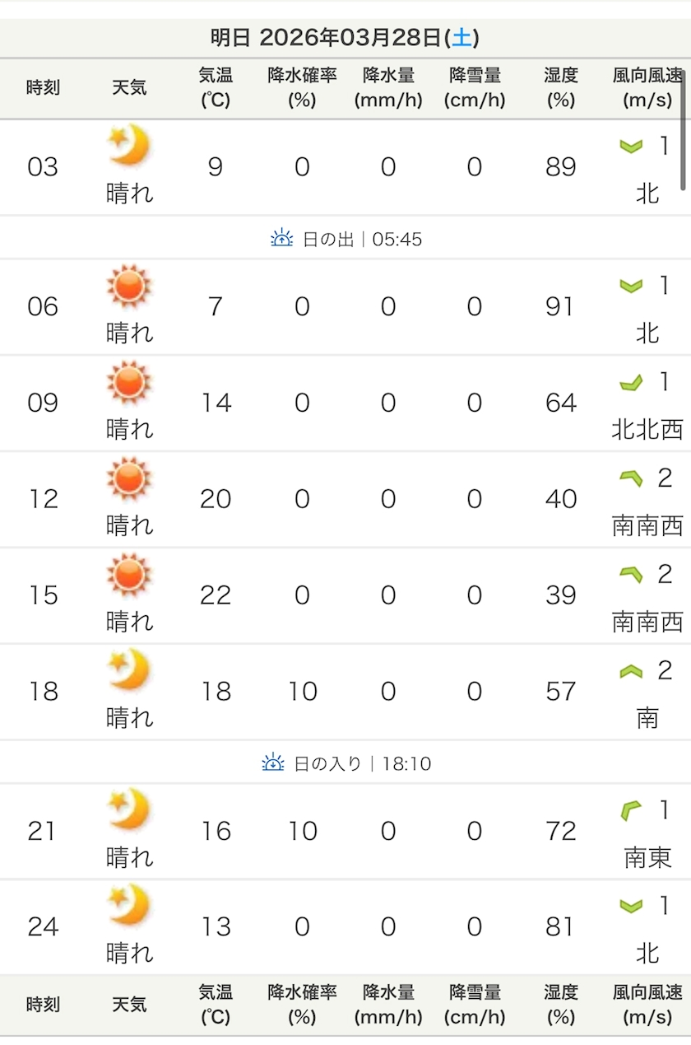Click the 降水確率 (%) header at top

click(x=302, y=88)
